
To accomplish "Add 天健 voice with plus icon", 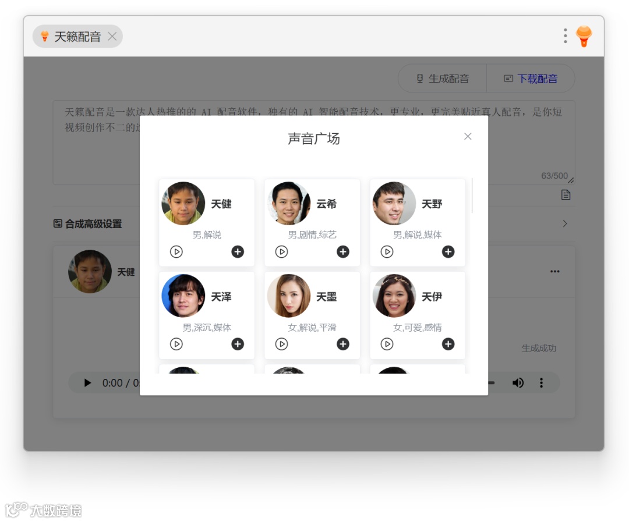I will tap(238, 252).
